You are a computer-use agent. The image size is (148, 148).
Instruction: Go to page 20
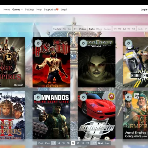click(88, 143)
